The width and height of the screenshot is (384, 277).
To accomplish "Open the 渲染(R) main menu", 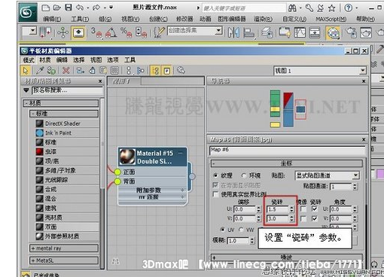I will tap(263, 19).
